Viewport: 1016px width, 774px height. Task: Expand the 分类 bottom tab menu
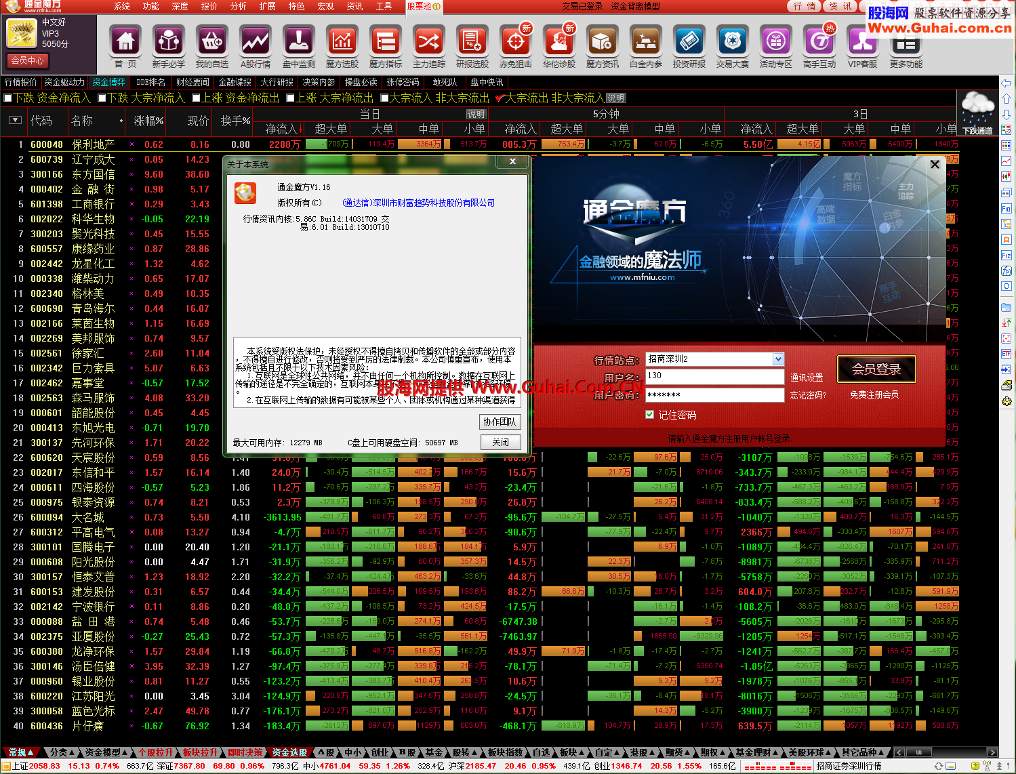click(63, 752)
